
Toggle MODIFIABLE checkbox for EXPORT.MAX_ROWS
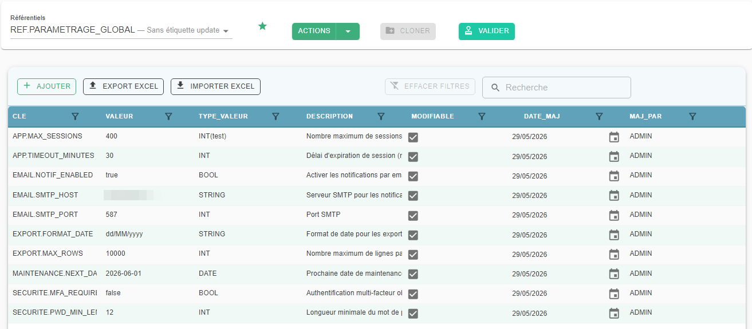[413, 255]
